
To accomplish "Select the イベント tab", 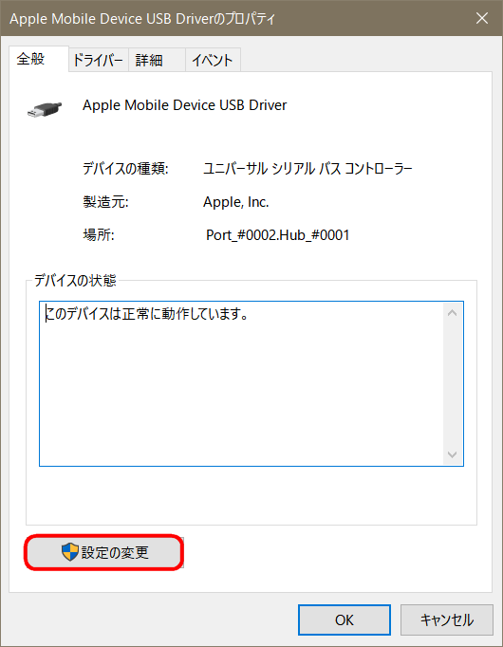I will pos(213,61).
